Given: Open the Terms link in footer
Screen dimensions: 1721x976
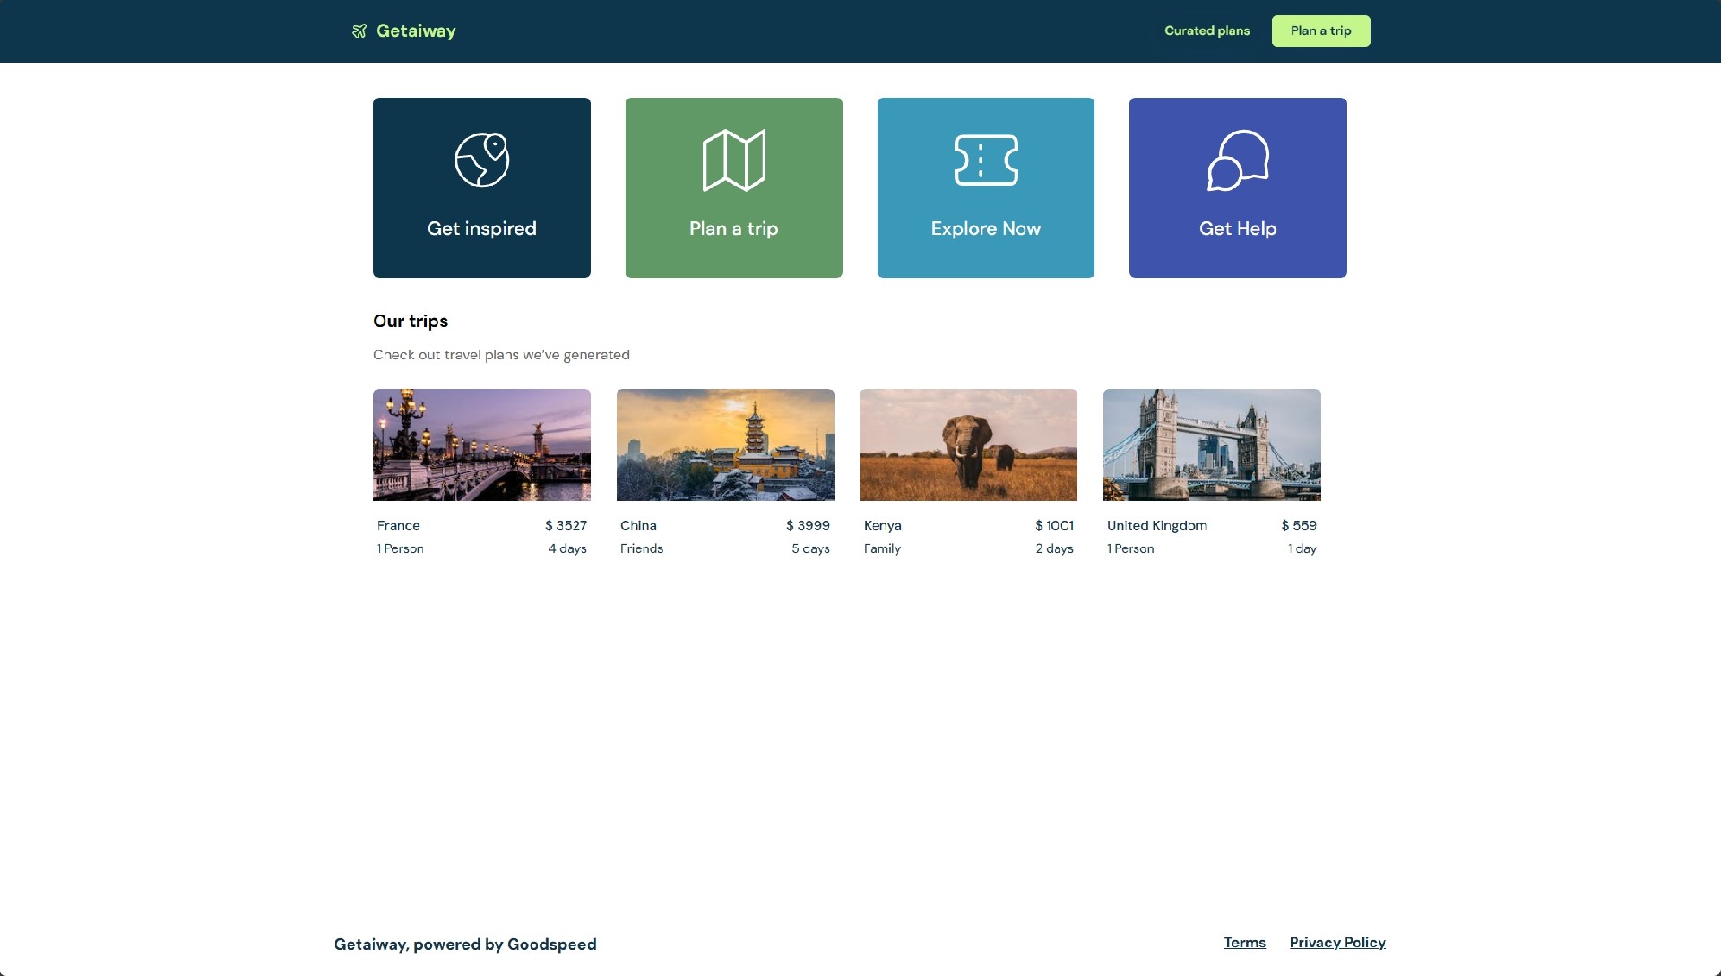Looking at the screenshot, I should [x=1244, y=943].
